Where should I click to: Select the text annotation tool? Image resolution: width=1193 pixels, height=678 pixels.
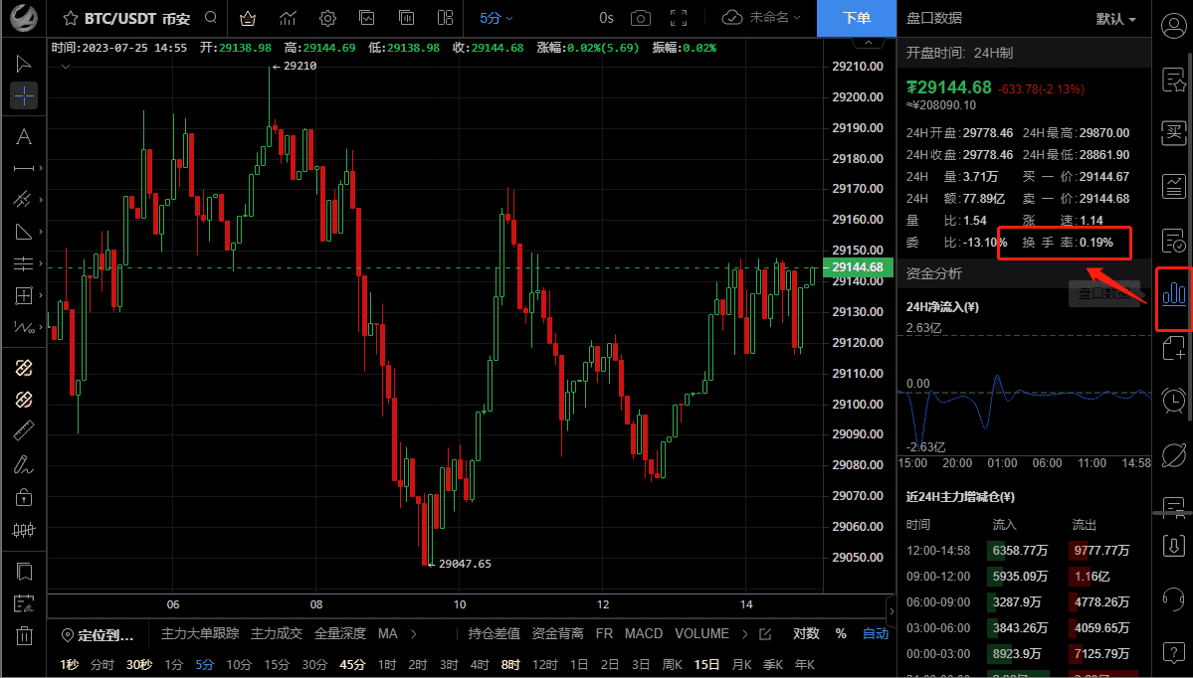[24, 137]
